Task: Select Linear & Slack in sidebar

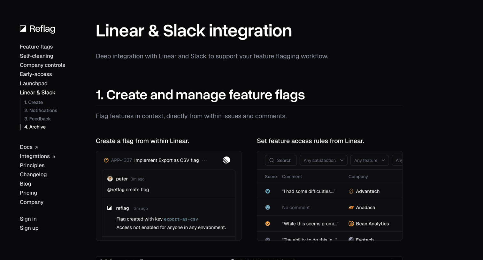Action: coord(37,93)
